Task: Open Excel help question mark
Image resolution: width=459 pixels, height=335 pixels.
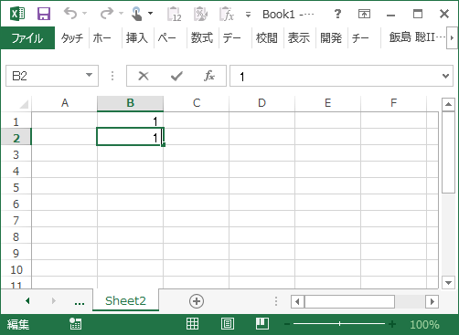Action: tap(337, 14)
